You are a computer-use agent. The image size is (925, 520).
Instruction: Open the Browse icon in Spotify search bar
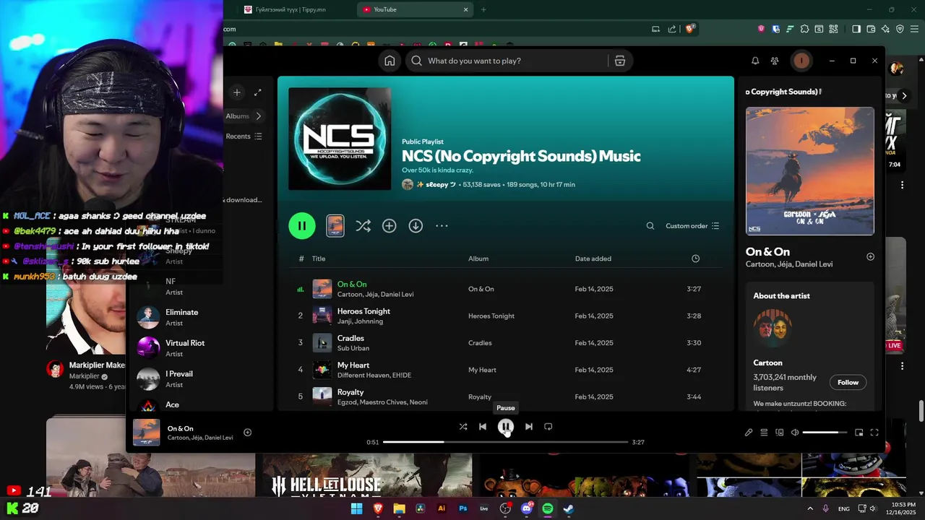[619, 61]
